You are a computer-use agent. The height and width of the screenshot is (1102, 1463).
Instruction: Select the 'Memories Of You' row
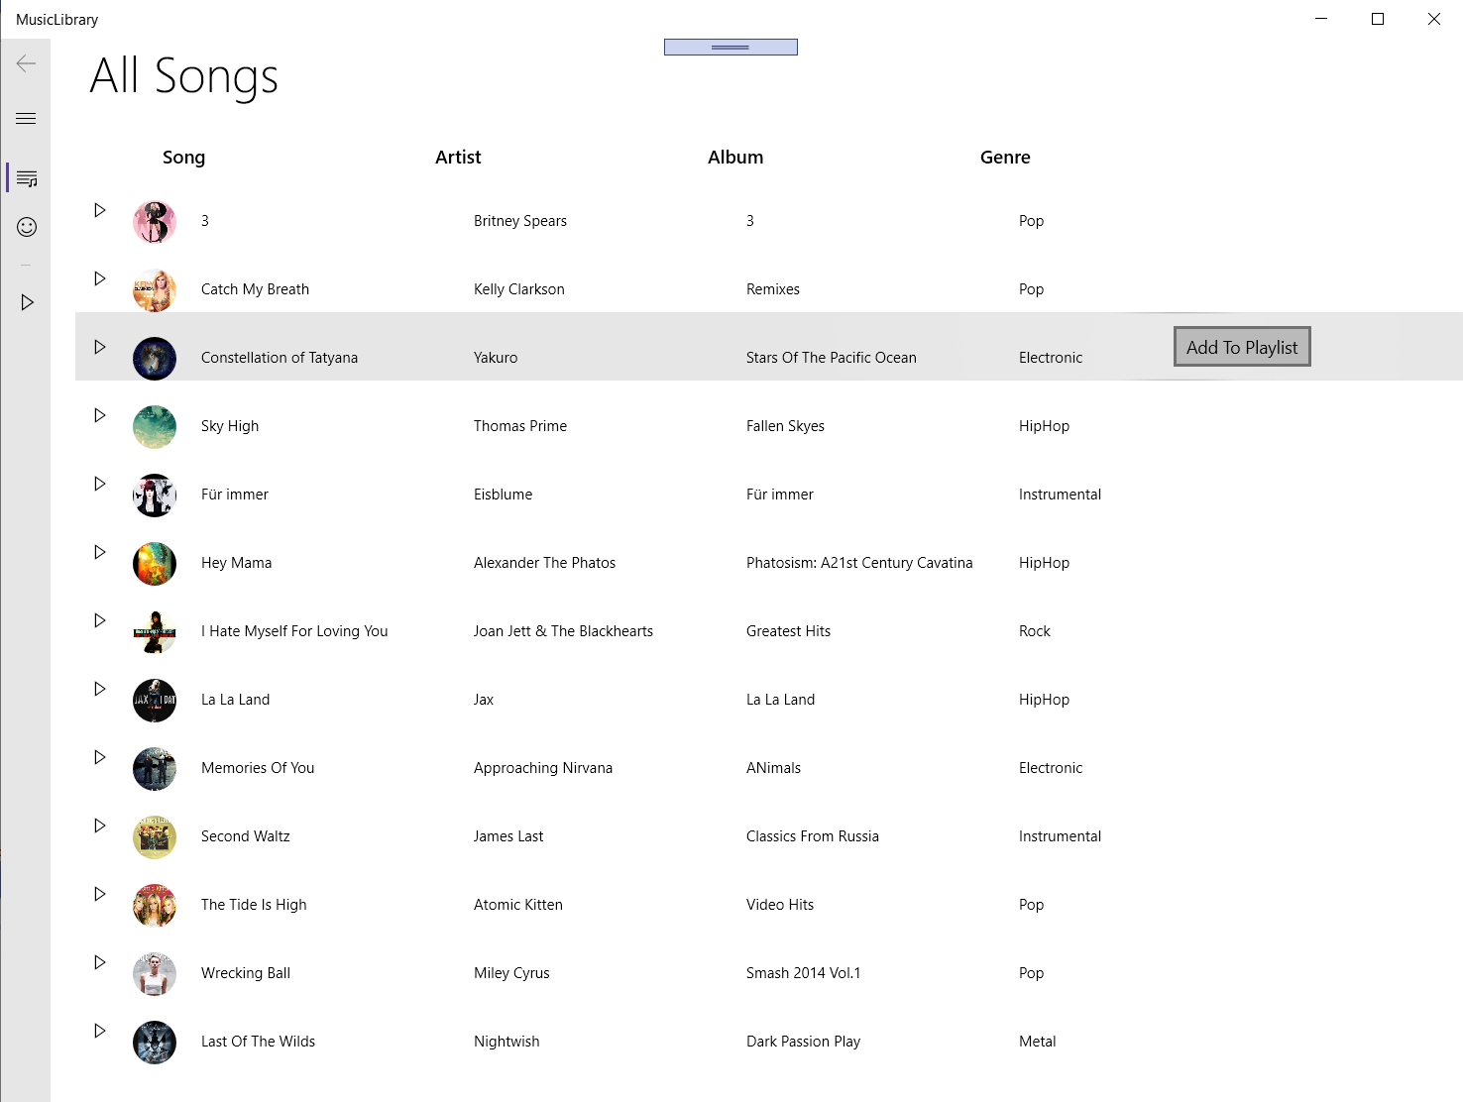click(x=595, y=767)
